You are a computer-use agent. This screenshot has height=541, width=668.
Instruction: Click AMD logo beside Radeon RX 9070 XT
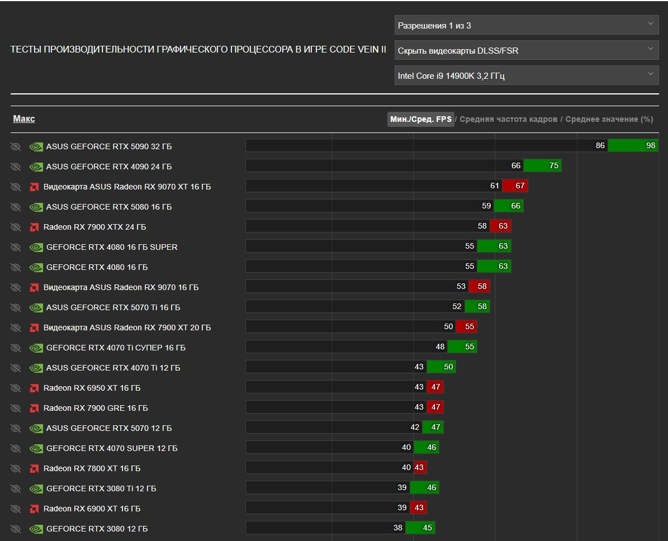tap(34, 187)
